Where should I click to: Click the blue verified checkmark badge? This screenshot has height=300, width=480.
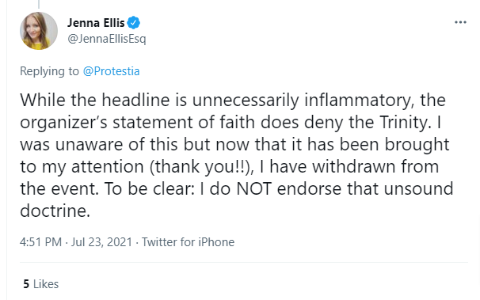click(134, 23)
